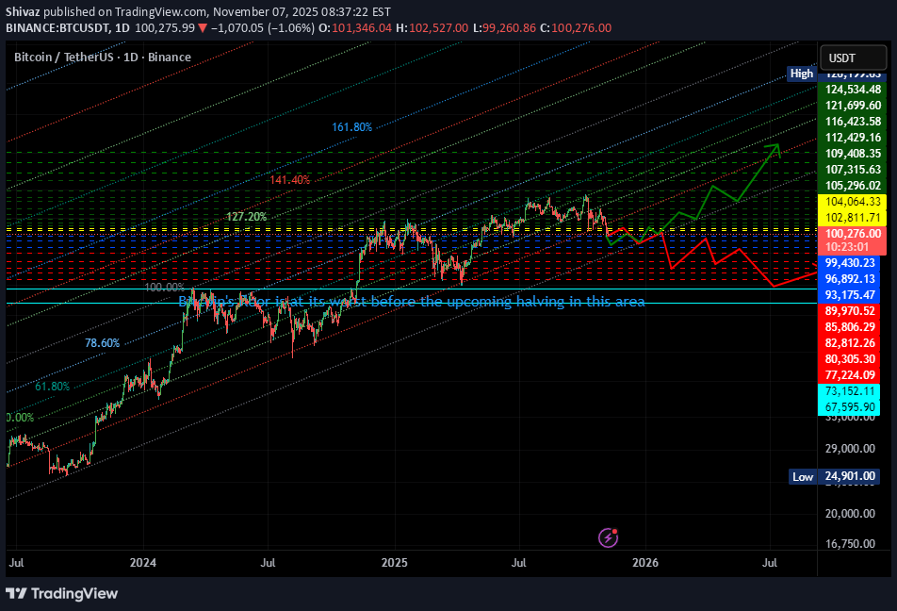
Task: Click the 124,534.48 green price label
Action: click(853, 90)
